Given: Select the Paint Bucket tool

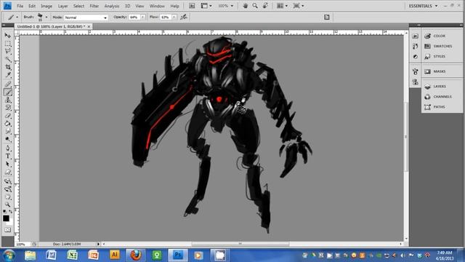Looking at the screenshot, I should pos(8,124).
